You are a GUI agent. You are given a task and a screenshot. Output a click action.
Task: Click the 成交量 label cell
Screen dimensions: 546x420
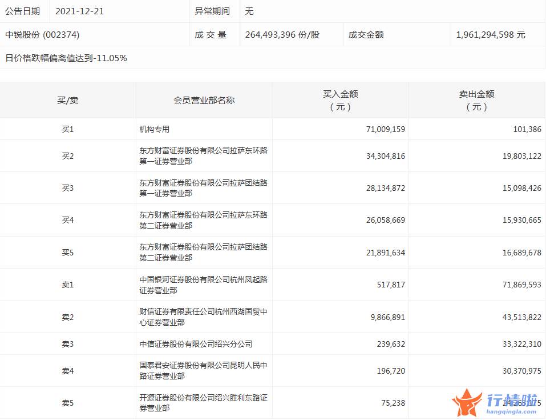211,34
